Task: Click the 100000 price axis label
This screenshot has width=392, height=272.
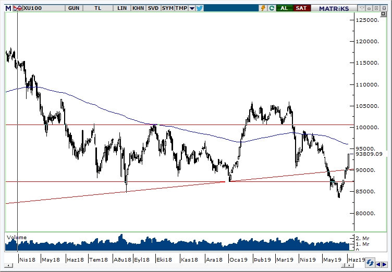Action: click(x=367, y=128)
